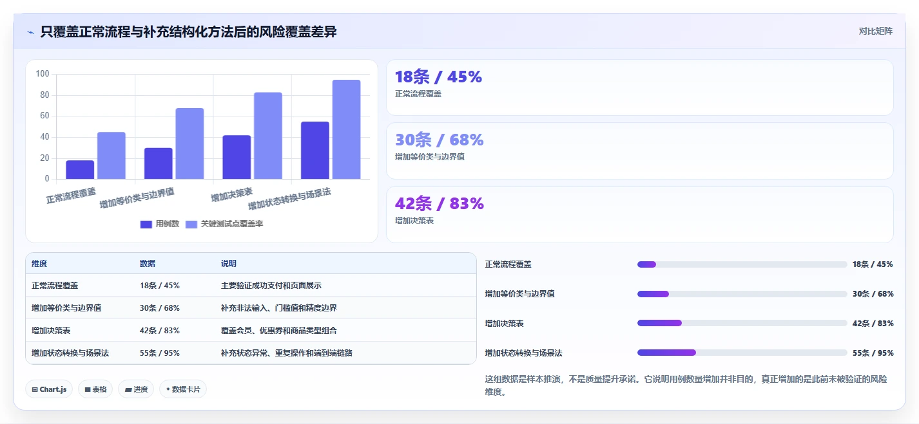Image resolution: width=919 pixels, height=424 pixels.
Task: Click the 18条 / 45% stat card heading
Action: tap(438, 77)
